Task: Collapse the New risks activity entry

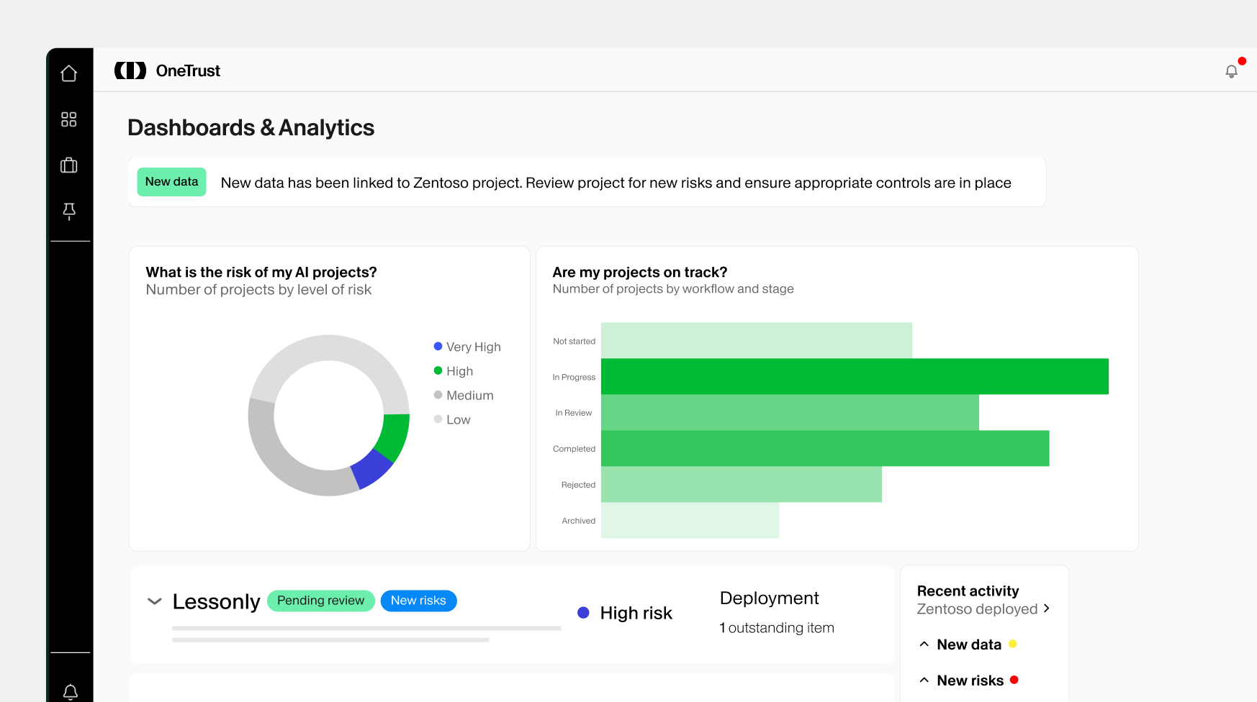Action: coord(924,680)
